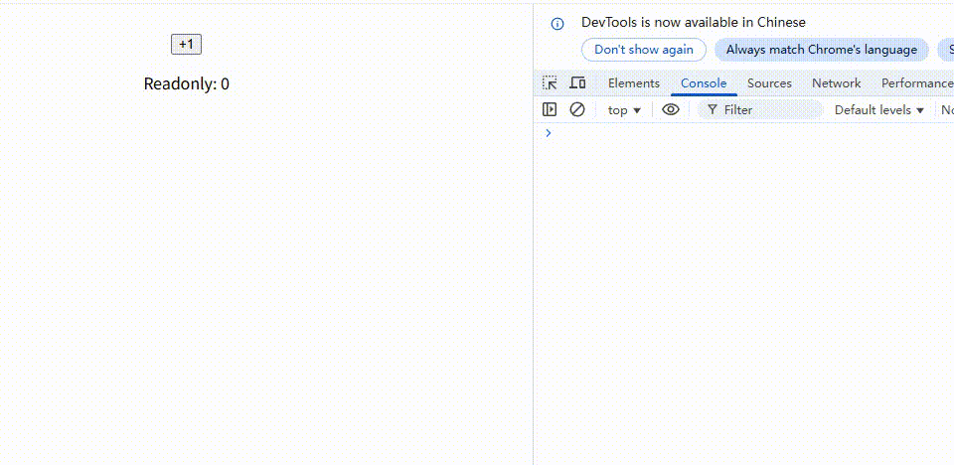
Task: Focus the console Filter input field
Action: tap(760, 110)
